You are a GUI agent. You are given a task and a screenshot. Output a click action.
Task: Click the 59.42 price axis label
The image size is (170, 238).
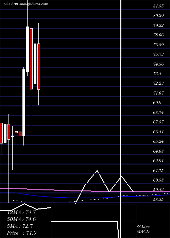click(x=158, y=190)
